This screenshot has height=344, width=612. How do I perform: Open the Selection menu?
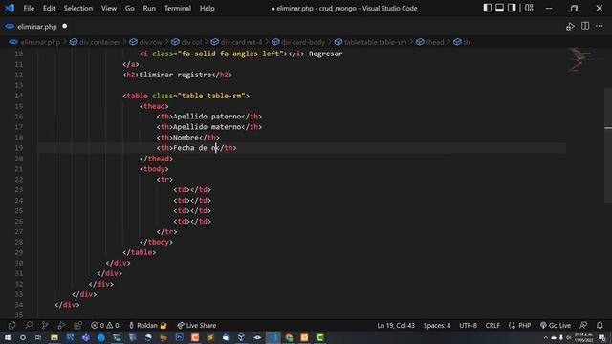(78, 9)
